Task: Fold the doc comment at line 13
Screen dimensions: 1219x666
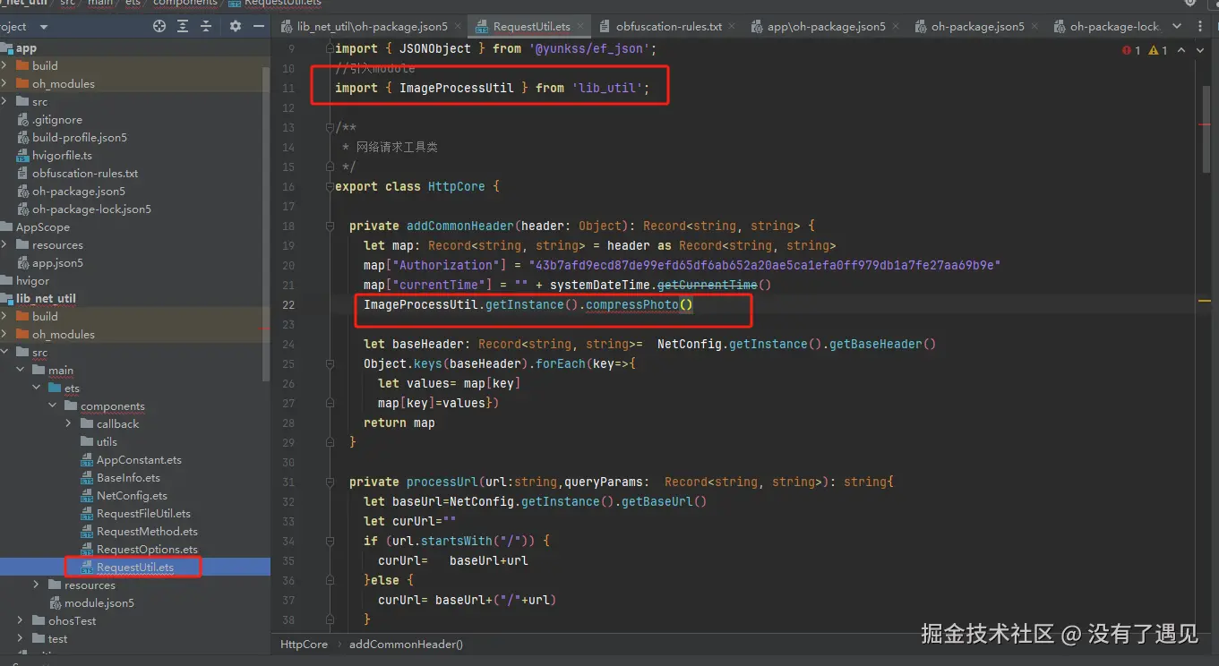Action: [330, 127]
